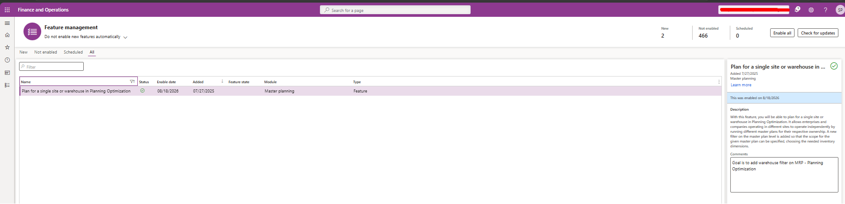The height and width of the screenshot is (204, 845).
Task: Open Workspaces icon in sidebar
Action: point(7,73)
